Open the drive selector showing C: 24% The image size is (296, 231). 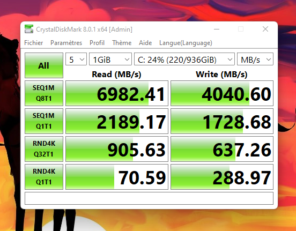click(184, 59)
